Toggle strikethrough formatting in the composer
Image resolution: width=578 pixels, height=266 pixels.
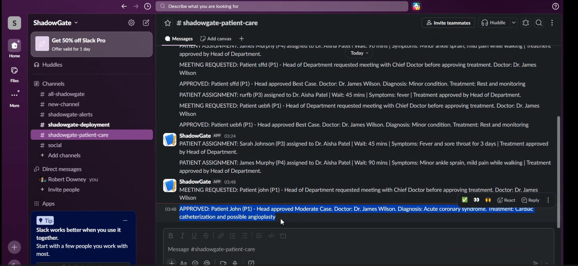pos(206,236)
